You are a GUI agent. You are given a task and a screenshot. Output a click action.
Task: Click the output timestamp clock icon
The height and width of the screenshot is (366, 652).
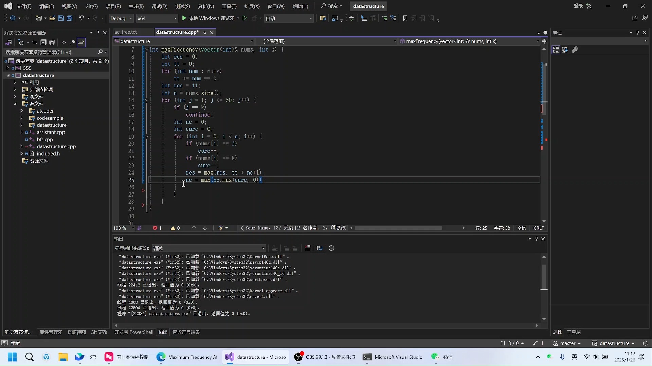(331, 248)
